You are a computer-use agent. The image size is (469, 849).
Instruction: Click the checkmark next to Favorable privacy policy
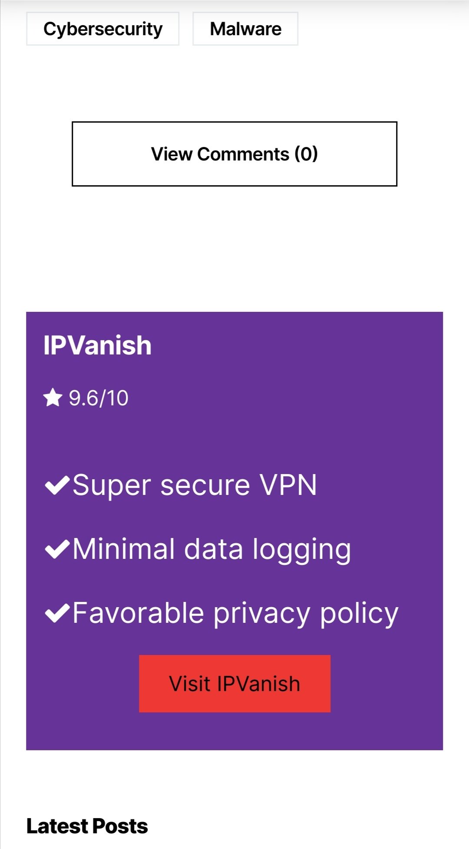click(57, 613)
